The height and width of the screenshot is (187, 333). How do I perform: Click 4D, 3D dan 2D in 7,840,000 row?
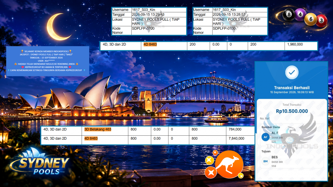point(55,138)
